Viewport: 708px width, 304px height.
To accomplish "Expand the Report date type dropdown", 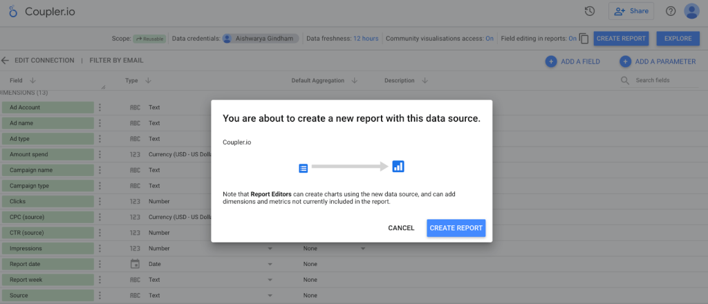I will click(x=270, y=265).
